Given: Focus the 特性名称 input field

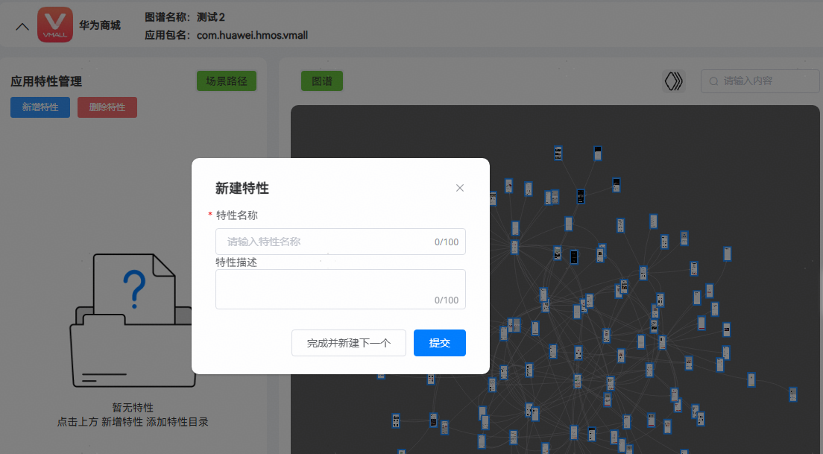Looking at the screenshot, I should [x=328, y=242].
